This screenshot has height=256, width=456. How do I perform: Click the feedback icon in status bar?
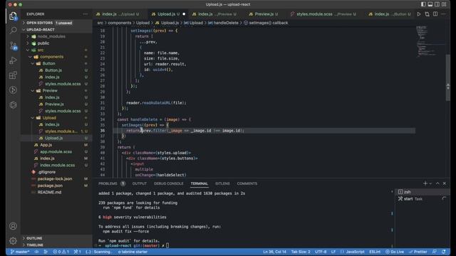coord(434,252)
